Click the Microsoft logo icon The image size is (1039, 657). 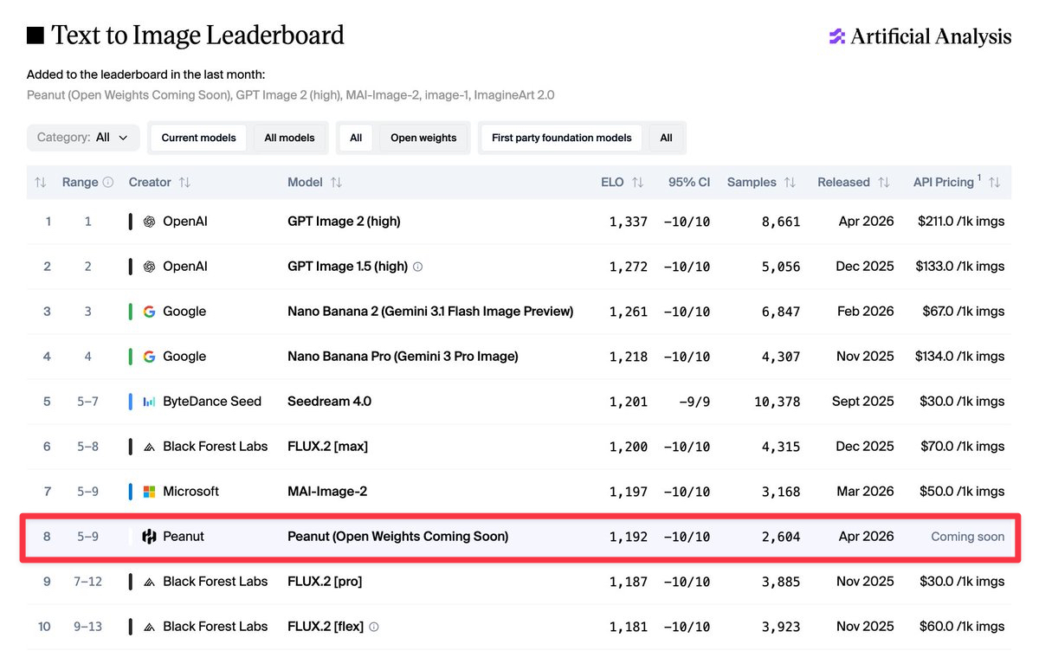click(x=149, y=492)
